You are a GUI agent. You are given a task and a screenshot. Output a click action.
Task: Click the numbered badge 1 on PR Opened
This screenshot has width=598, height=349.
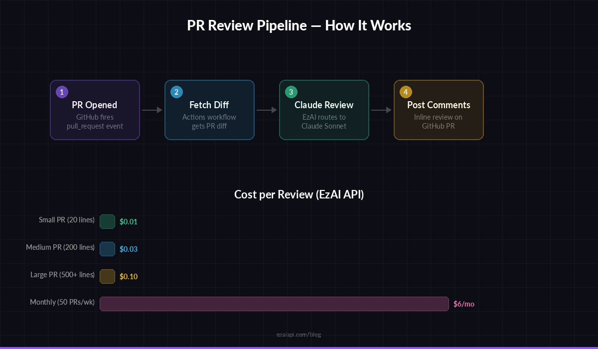click(x=62, y=92)
